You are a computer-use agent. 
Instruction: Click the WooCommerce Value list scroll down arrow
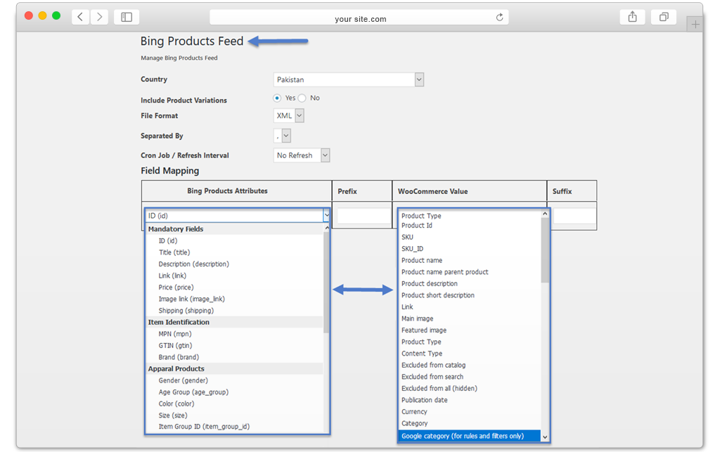(545, 437)
